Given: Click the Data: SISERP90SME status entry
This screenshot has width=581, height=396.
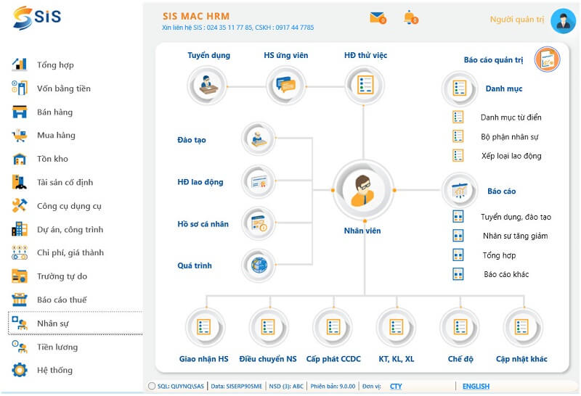Looking at the screenshot, I should [237, 387].
